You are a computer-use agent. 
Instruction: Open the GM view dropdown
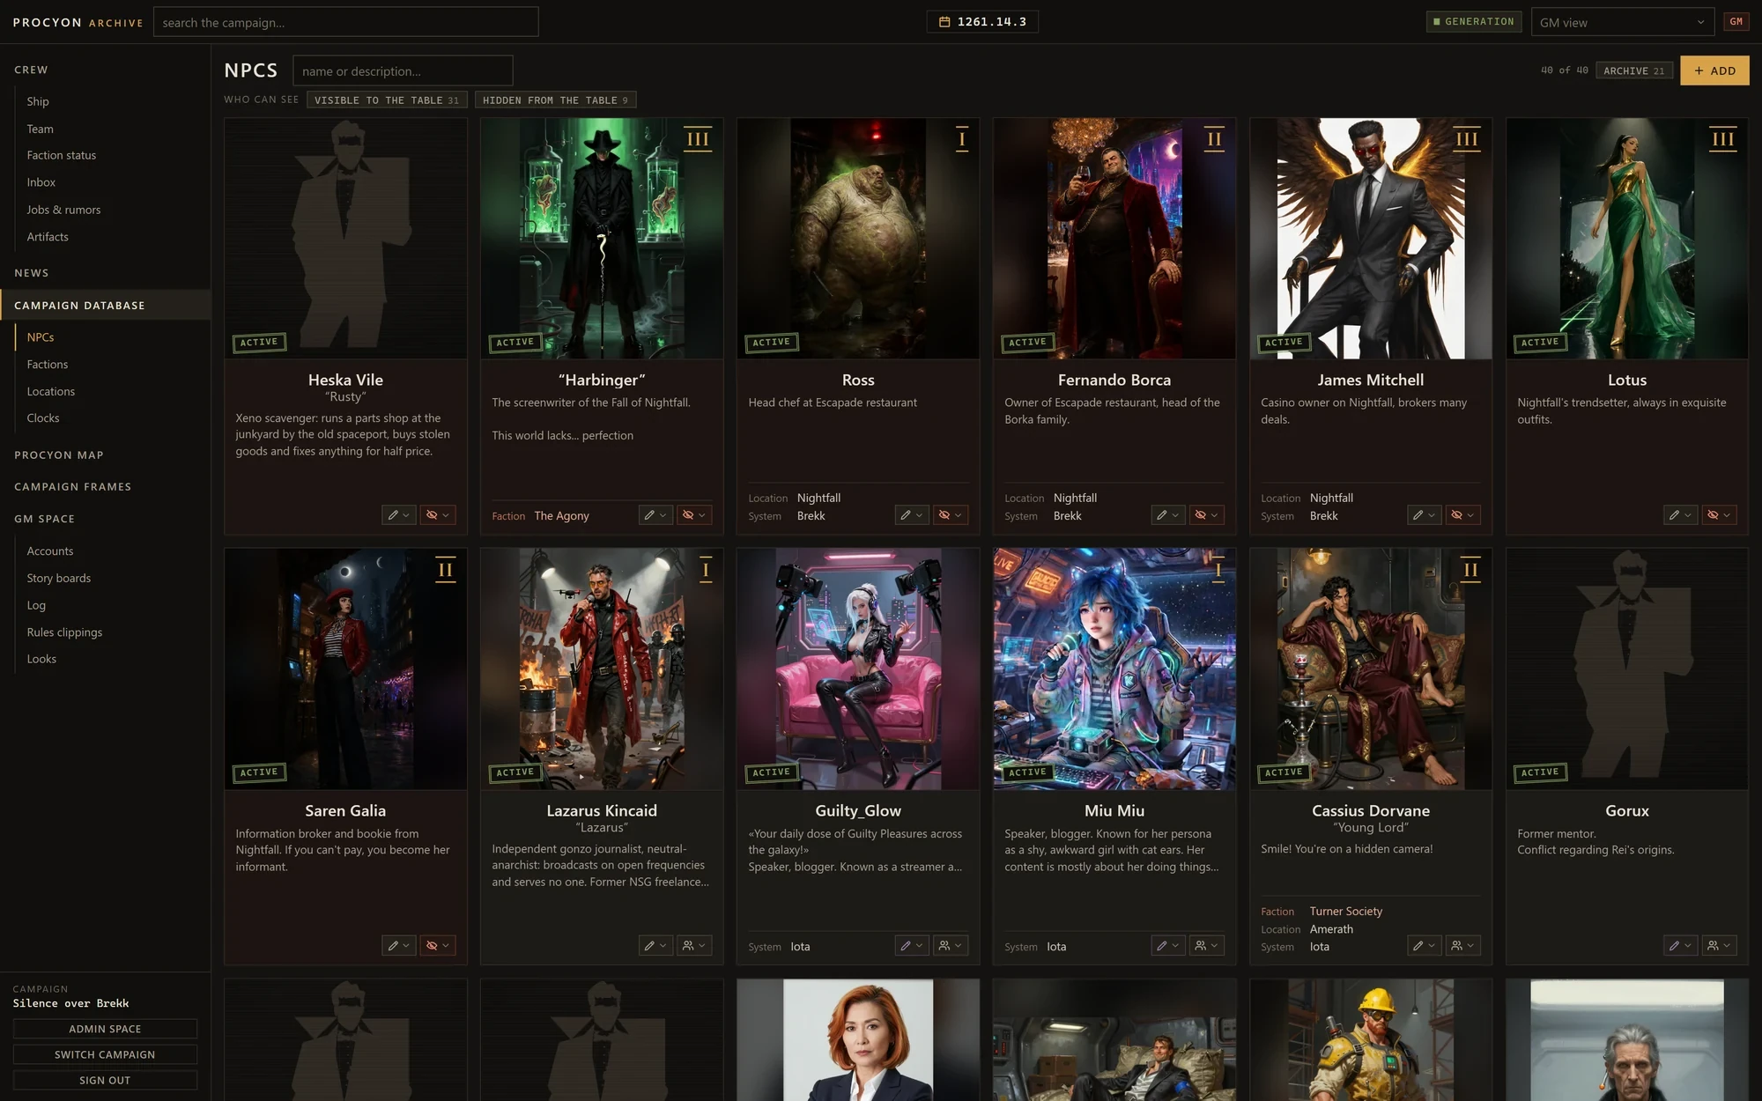pos(1622,22)
